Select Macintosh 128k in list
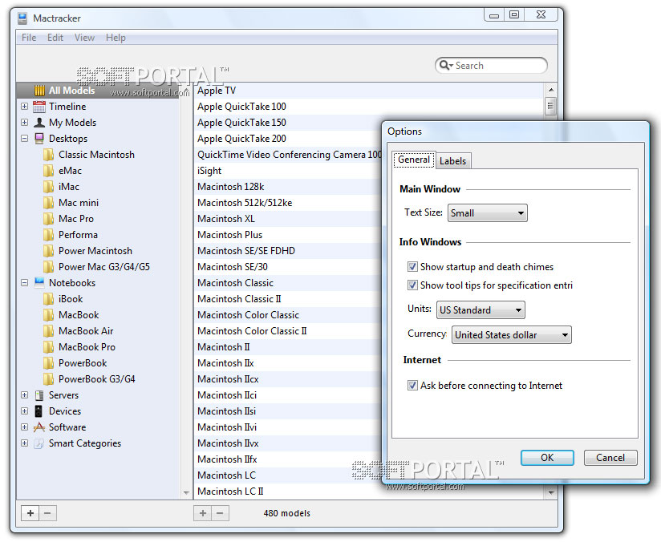Screen dimensions: 661x542 click(288, 187)
